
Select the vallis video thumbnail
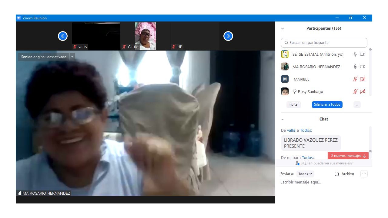(96, 36)
